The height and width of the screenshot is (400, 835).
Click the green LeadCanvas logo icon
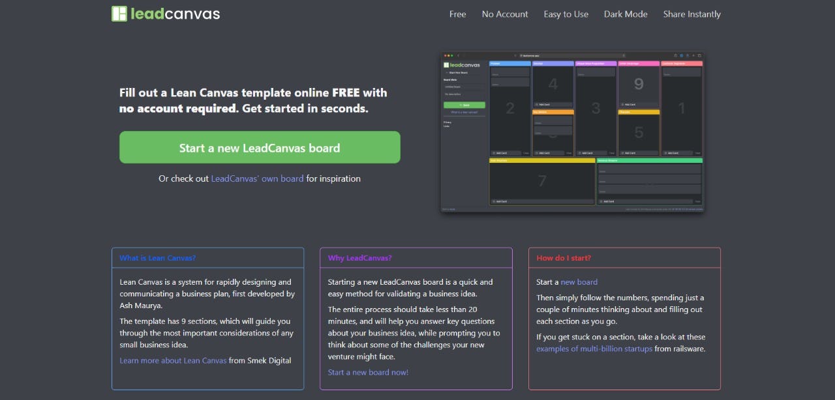(119, 14)
